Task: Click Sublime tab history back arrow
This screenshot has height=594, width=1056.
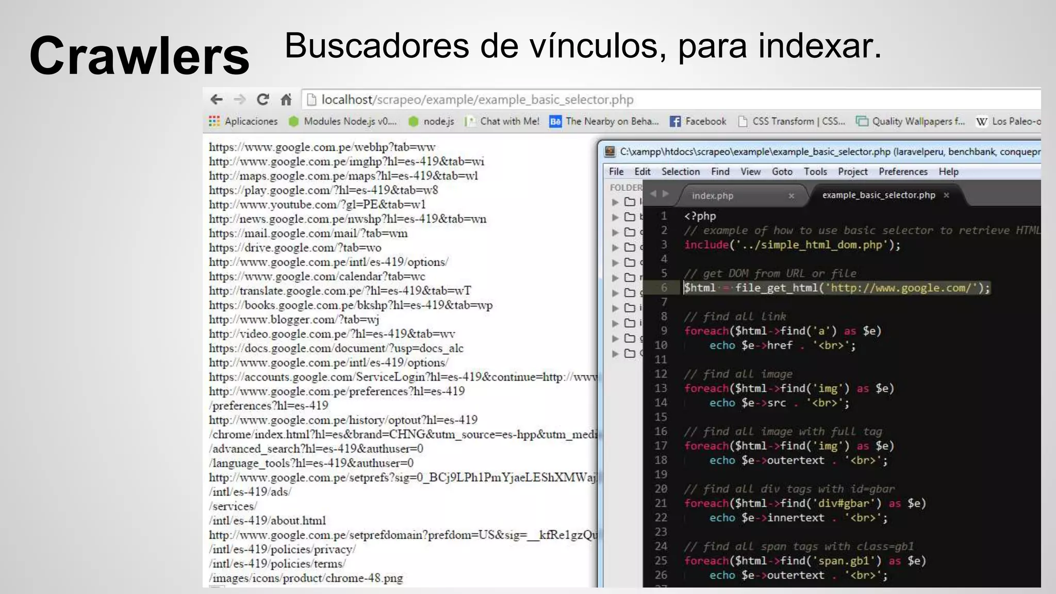Action: pyautogui.click(x=653, y=194)
